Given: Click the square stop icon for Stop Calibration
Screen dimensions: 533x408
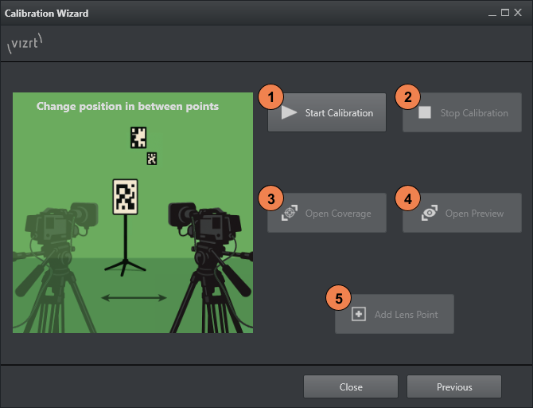Looking at the screenshot, I should pyautogui.click(x=425, y=113).
